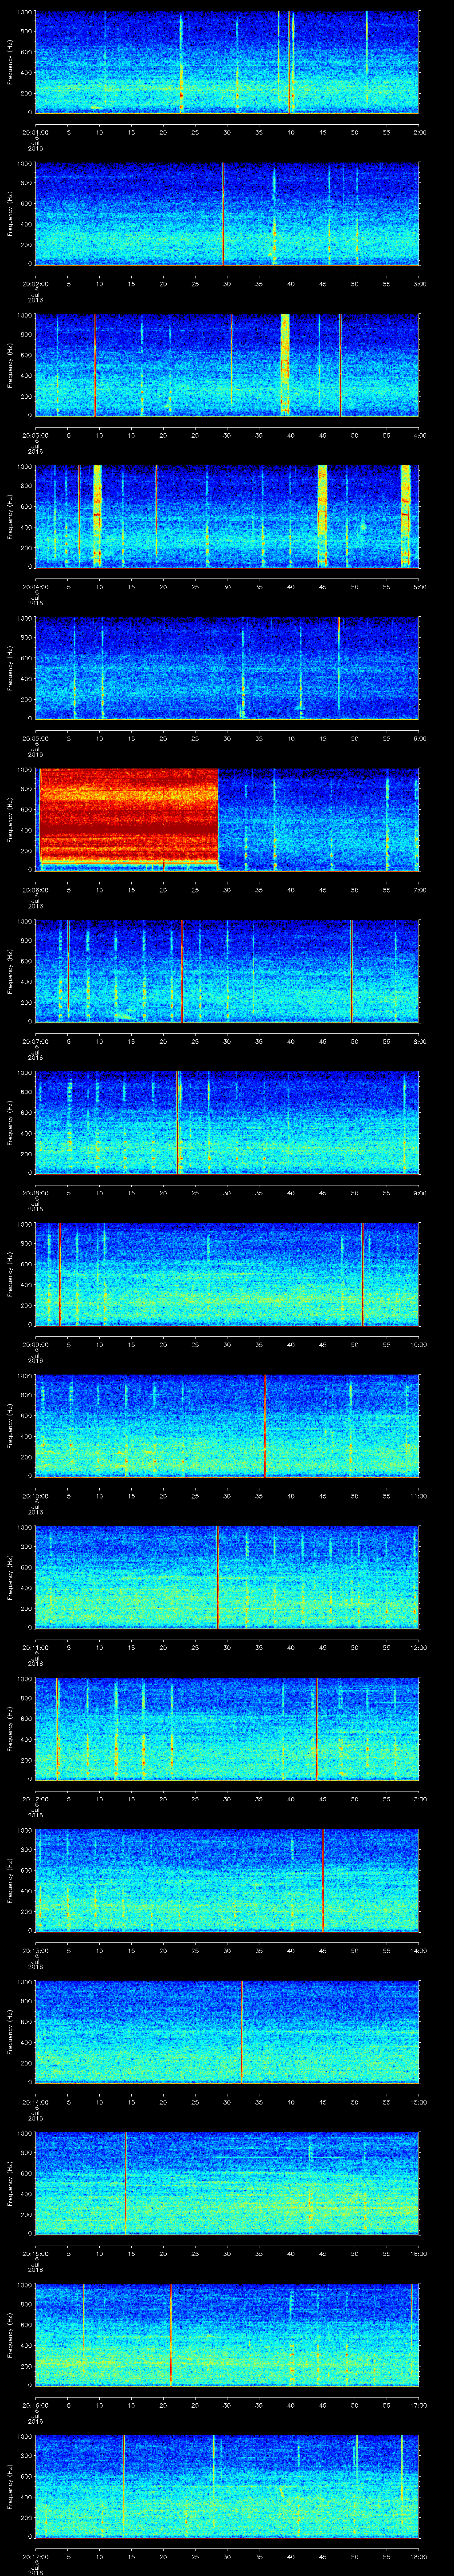Click the 1000 Hz axis value on 20:08 panel

[x=24, y=1073]
